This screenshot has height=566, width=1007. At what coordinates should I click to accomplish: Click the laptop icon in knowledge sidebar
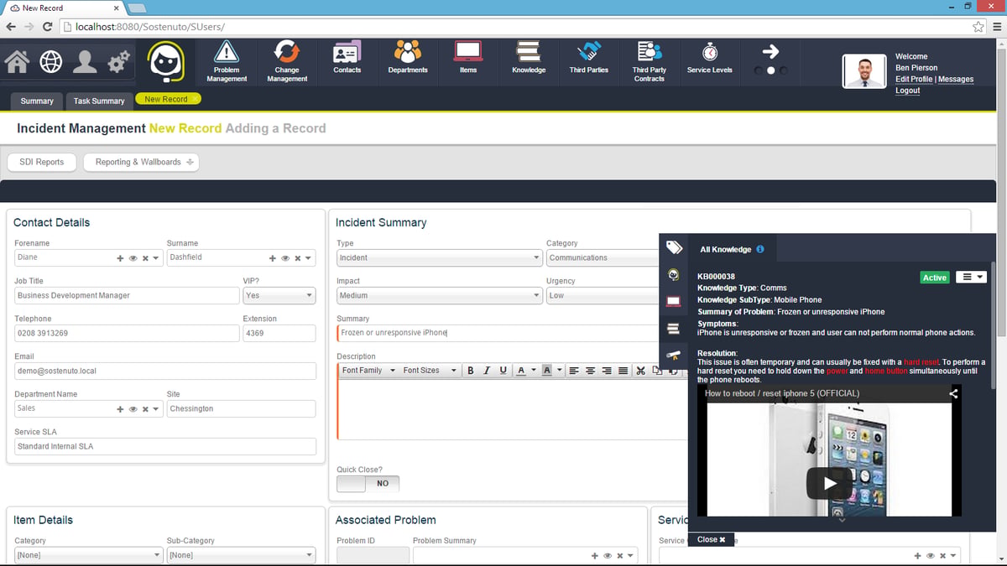click(673, 301)
